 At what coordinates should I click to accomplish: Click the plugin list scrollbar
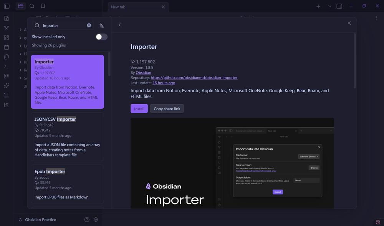click(x=109, y=64)
